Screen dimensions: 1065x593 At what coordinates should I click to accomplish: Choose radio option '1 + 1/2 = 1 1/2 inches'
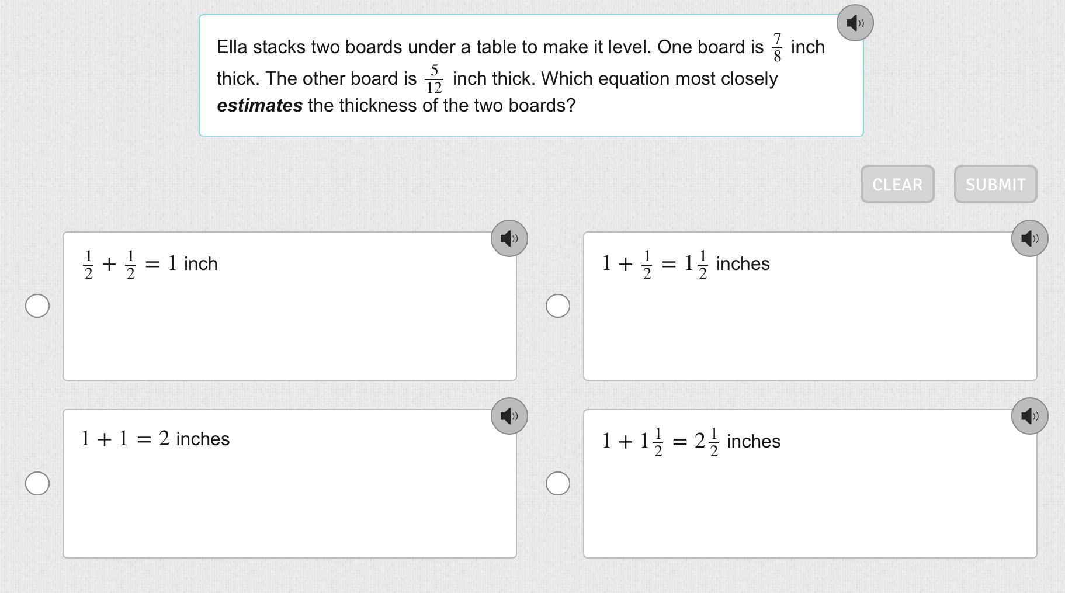click(557, 306)
